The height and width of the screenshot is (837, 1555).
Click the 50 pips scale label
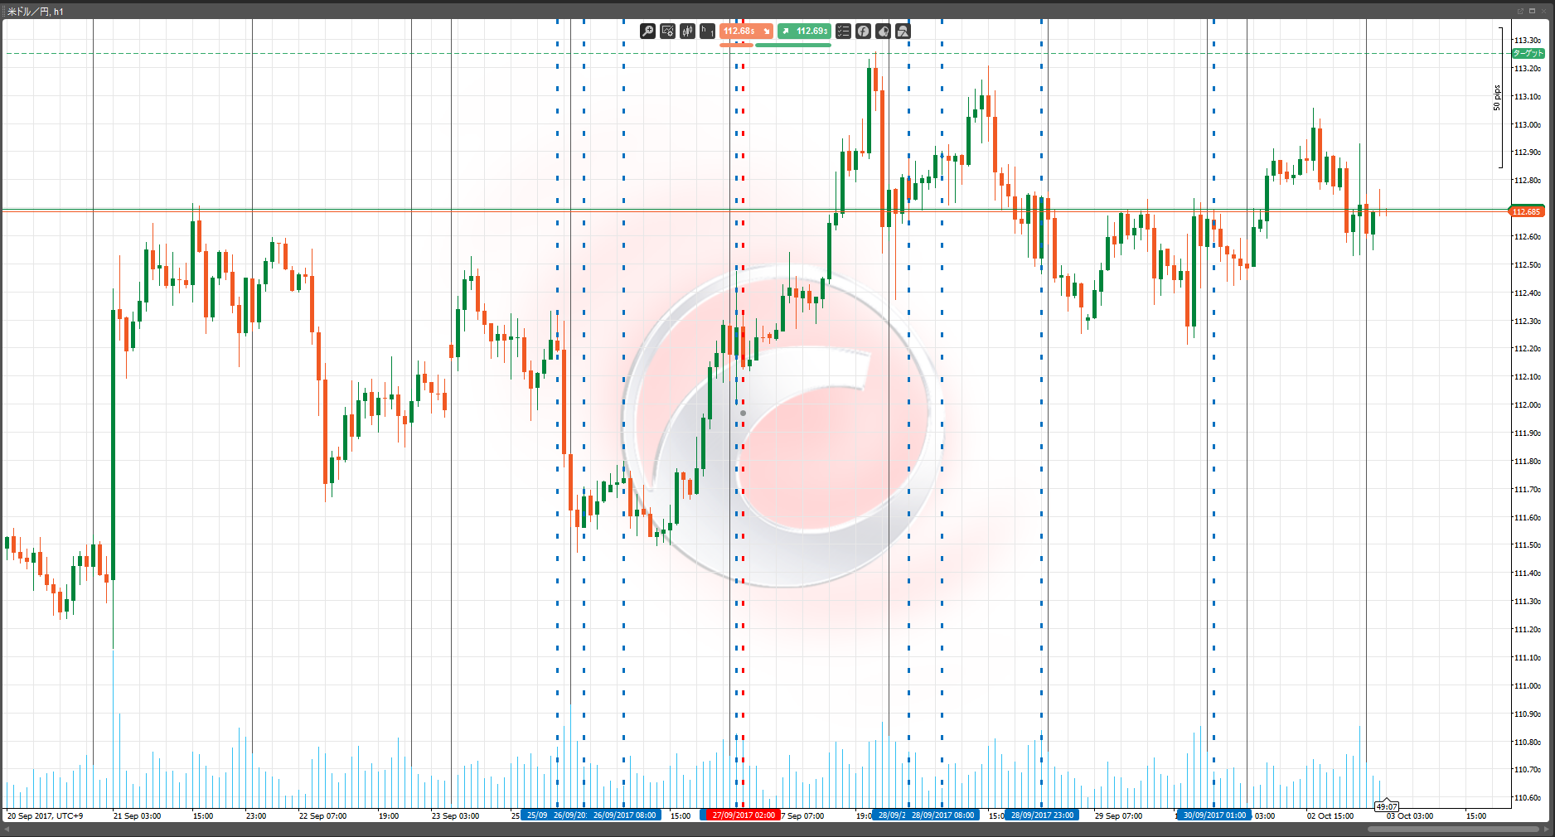coord(1497,98)
